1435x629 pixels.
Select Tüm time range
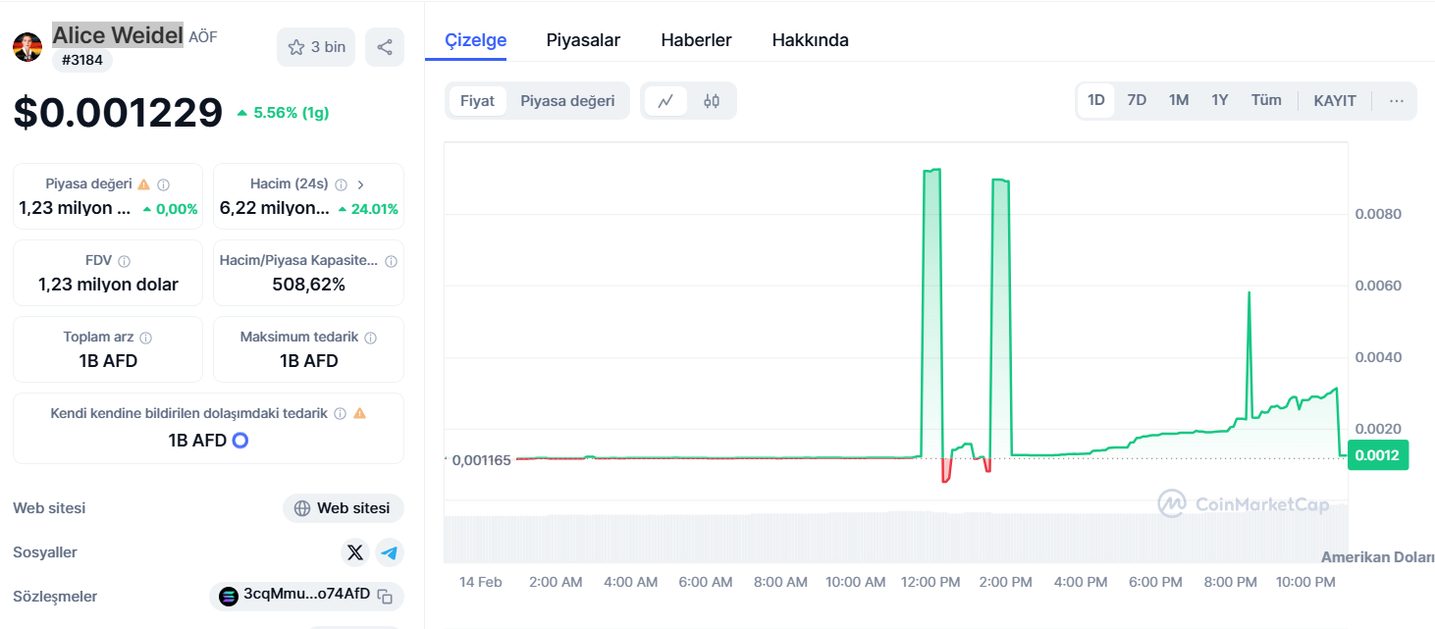[x=1266, y=100]
